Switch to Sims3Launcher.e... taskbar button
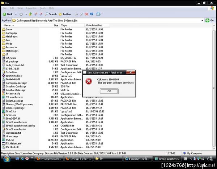 (167, 159)
